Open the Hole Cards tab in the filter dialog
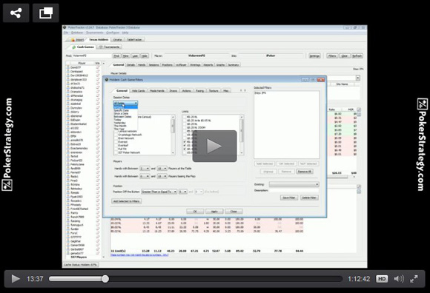This screenshot has height=293, width=430. pyautogui.click(x=139, y=90)
